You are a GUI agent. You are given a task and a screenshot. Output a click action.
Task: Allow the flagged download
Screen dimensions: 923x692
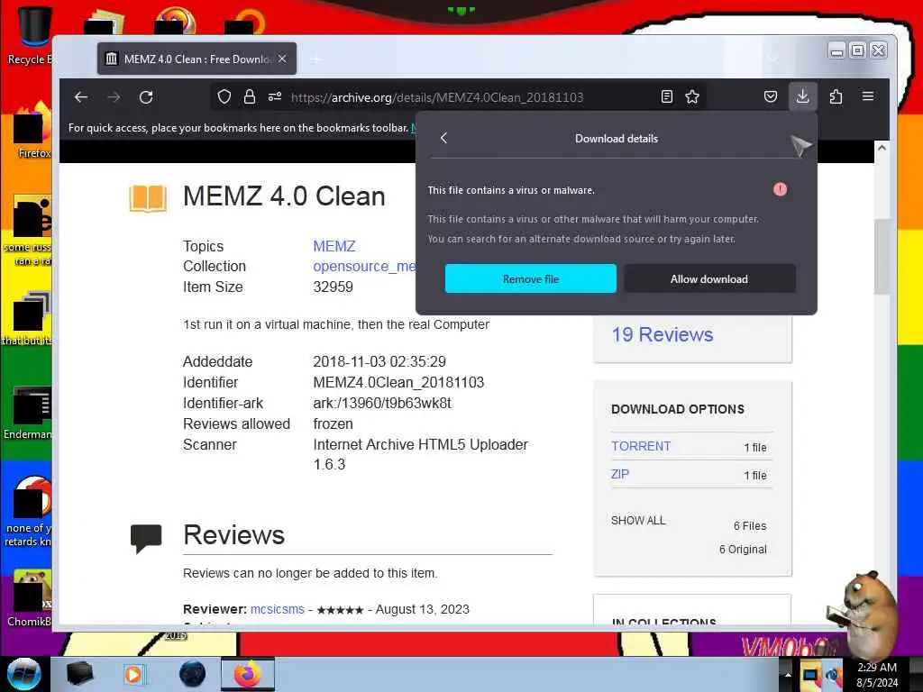(709, 279)
